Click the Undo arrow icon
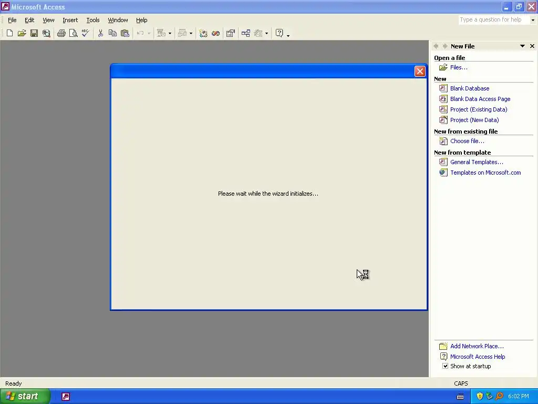Screen dimensions: 538x404 coord(140,33)
